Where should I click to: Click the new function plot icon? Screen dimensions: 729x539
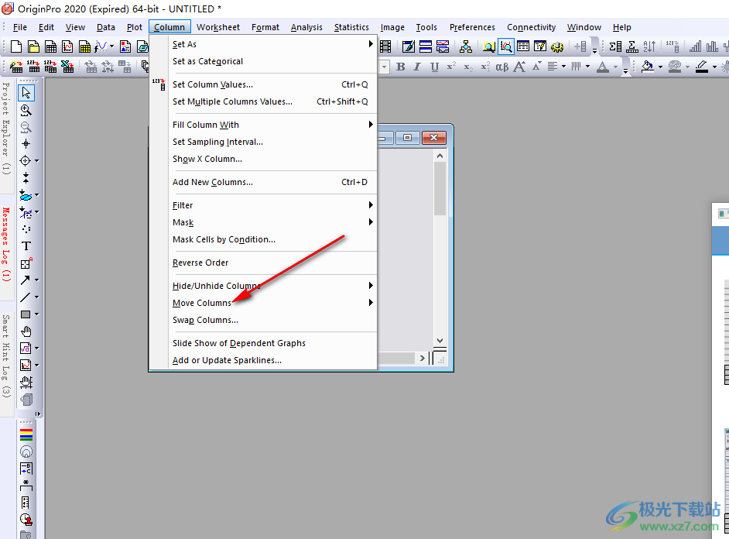tap(101, 46)
